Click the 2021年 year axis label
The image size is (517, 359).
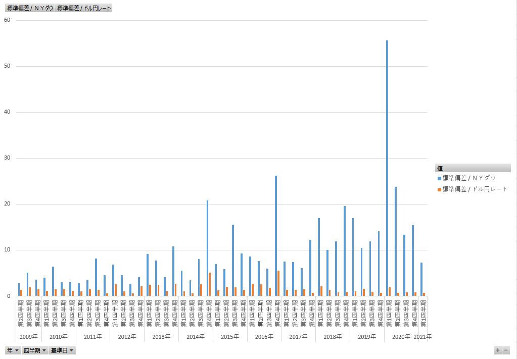(x=422, y=337)
